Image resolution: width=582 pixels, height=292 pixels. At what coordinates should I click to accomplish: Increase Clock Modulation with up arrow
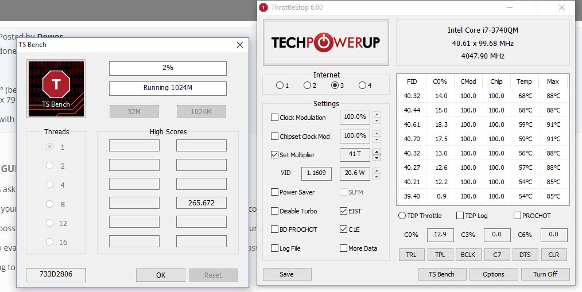coord(377,115)
